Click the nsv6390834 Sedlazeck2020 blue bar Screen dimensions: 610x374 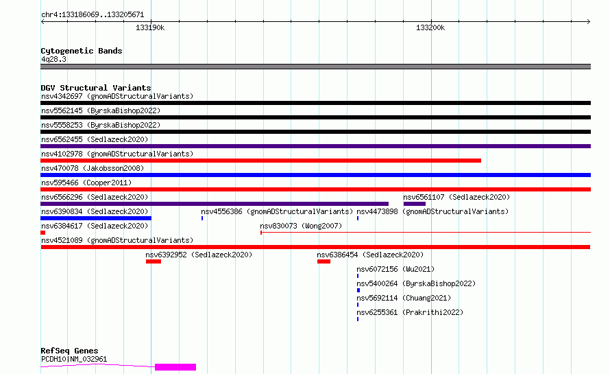click(x=96, y=218)
